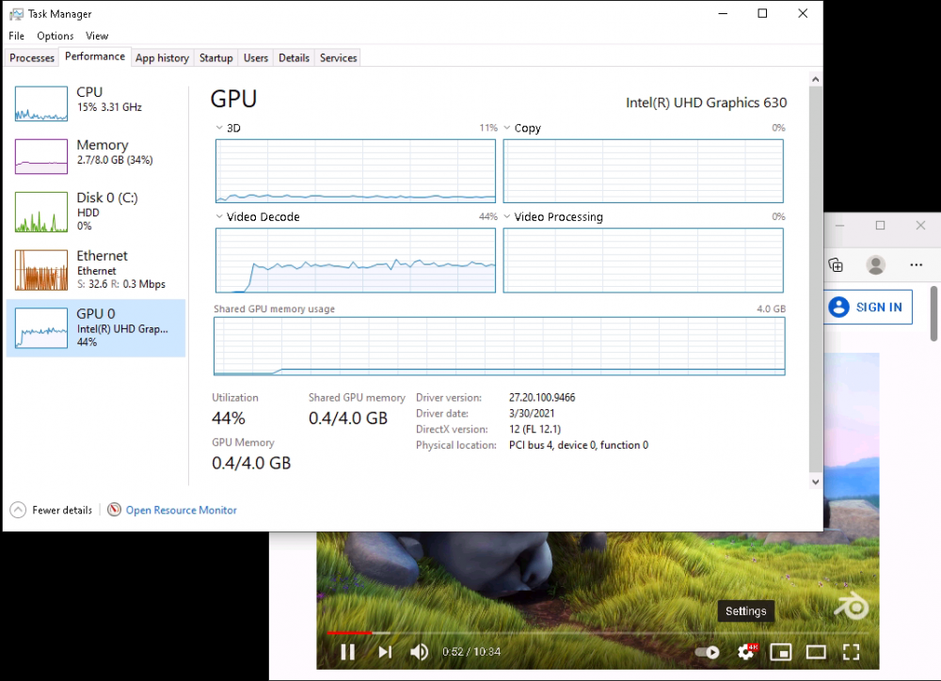Select Ethernet in performance sidebar
The height and width of the screenshot is (681, 941).
tap(96, 270)
